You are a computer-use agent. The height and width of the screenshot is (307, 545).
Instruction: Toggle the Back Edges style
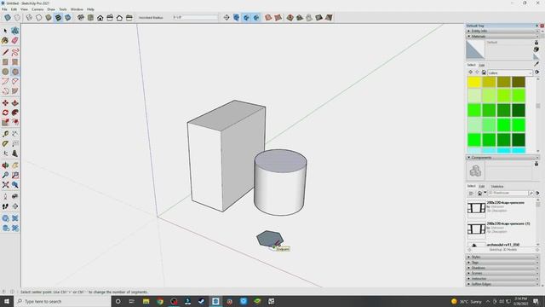[17, 17]
